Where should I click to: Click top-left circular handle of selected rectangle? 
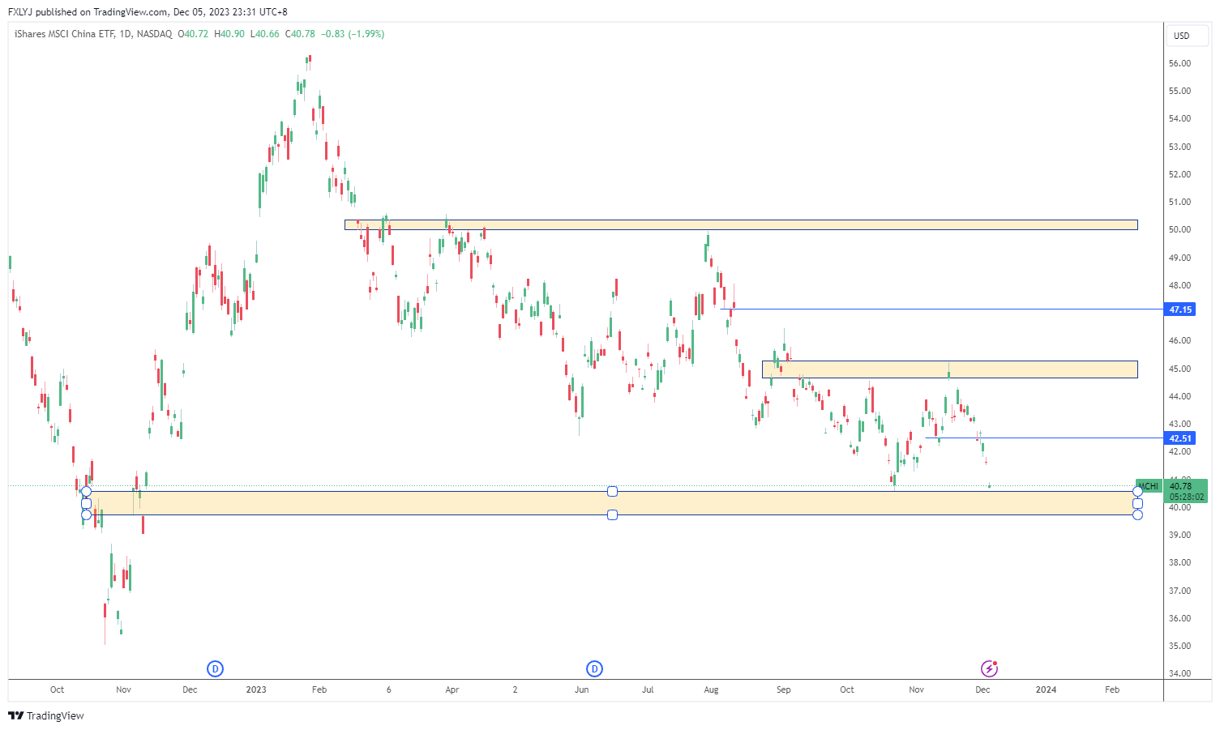(86, 492)
